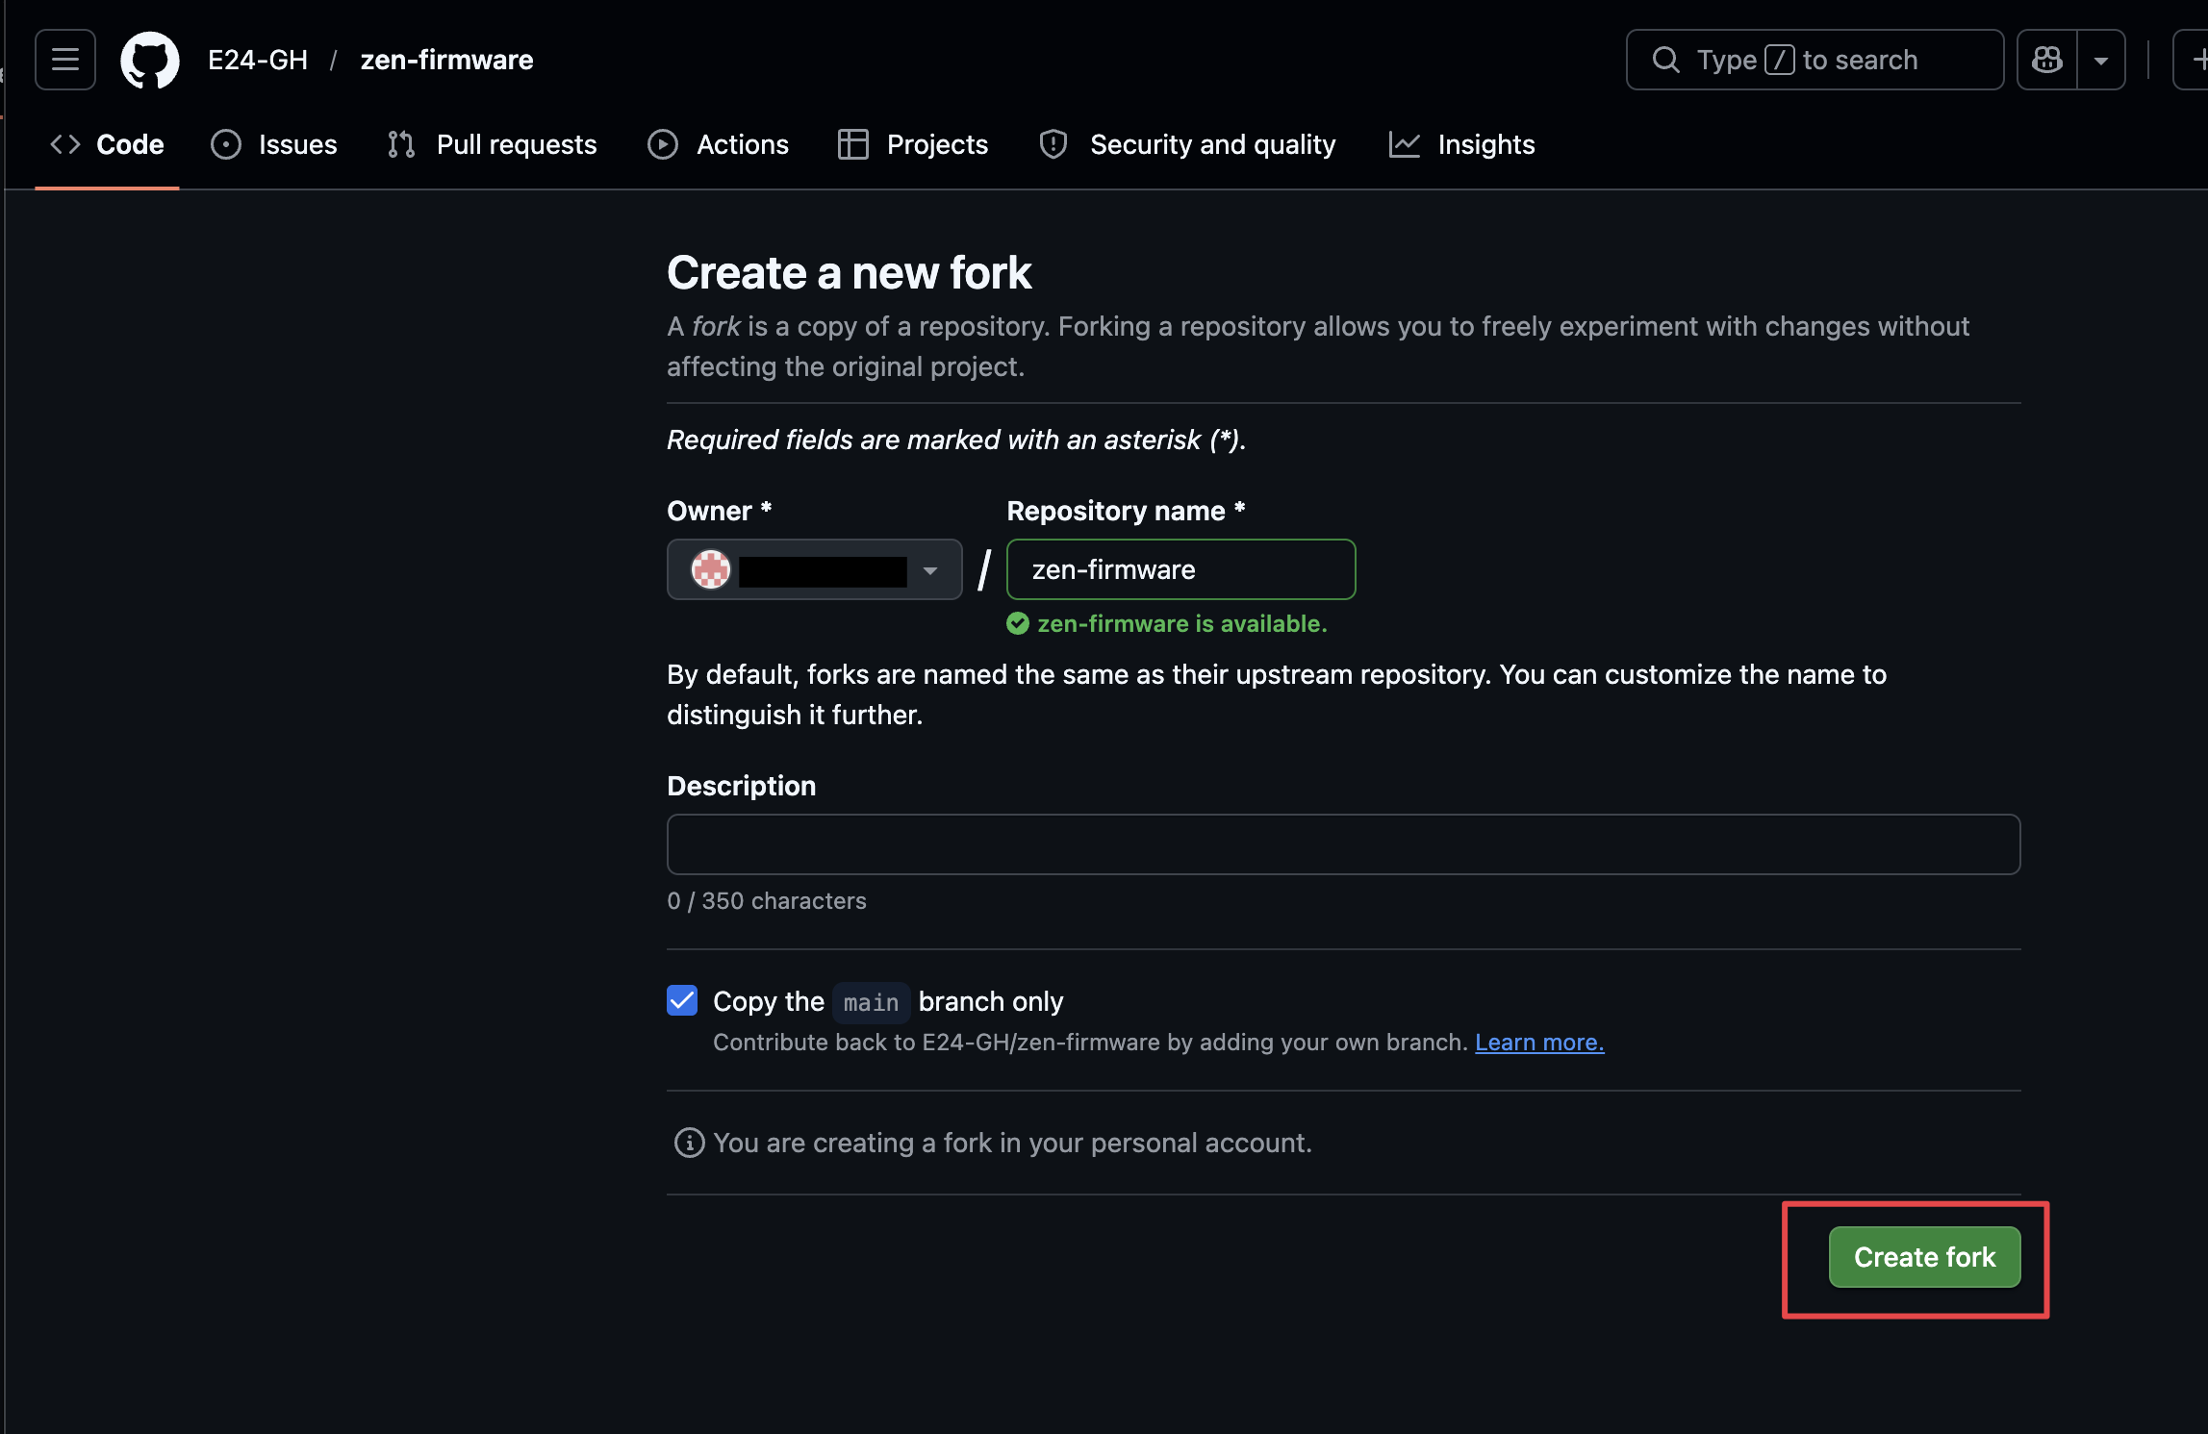Open Copilot chat icon

click(x=2046, y=60)
